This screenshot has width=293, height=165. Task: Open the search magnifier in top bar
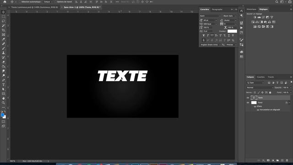[277, 2]
